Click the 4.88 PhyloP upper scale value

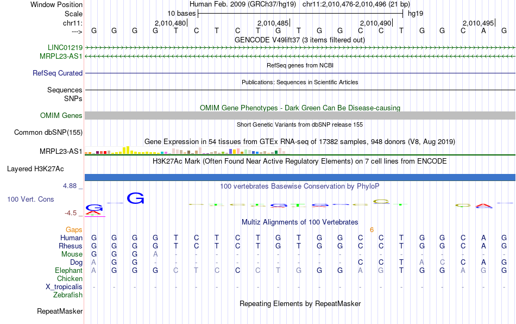[x=70, y=186]
